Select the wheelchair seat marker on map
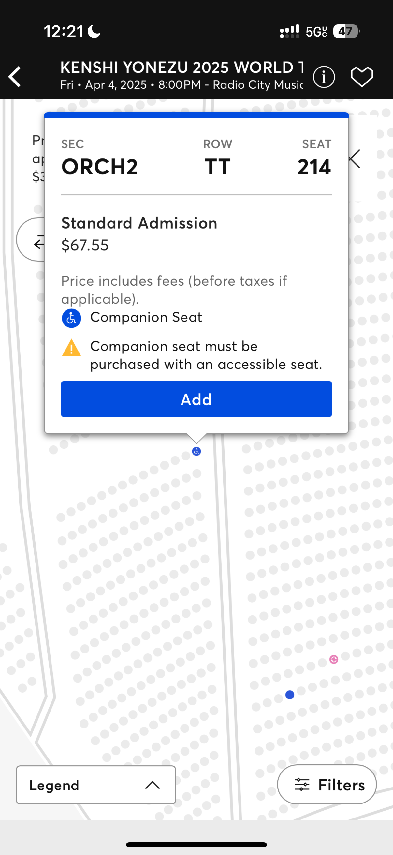The width and height of the screenshot is (393, 855). pyautogui.click(x=196, y=451)
